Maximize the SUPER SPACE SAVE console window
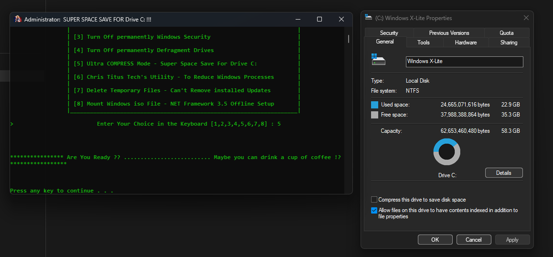Image resolution: width=553 pixels, height=257 pixels. pos(319,19)
